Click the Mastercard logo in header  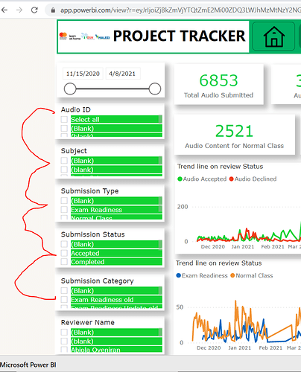click(63, 36)
